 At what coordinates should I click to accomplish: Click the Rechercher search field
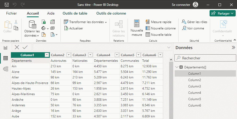(205, 58)
